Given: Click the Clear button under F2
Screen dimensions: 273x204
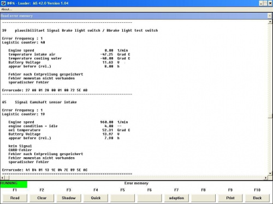Looking at the screenshot, I should (41, 198).
